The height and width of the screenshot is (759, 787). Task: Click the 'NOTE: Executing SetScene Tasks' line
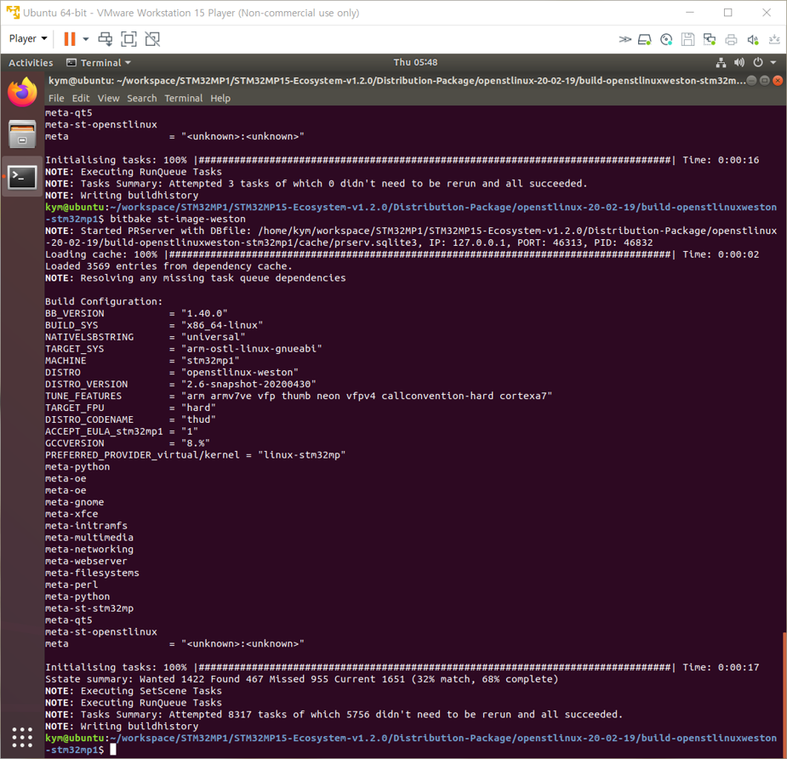(x=134, y=691)
